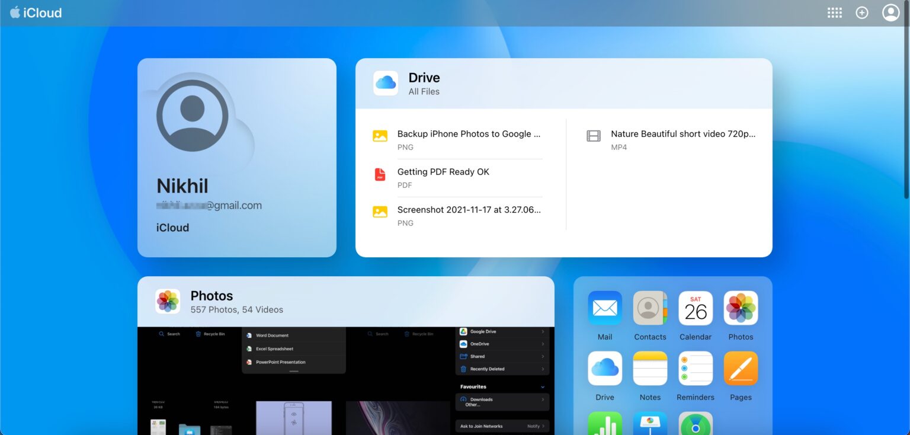The width and height of the screenshot is (910, 435).
Task: Click the plus create-new button
Action: pyautogui.click(x=862, y=13)
